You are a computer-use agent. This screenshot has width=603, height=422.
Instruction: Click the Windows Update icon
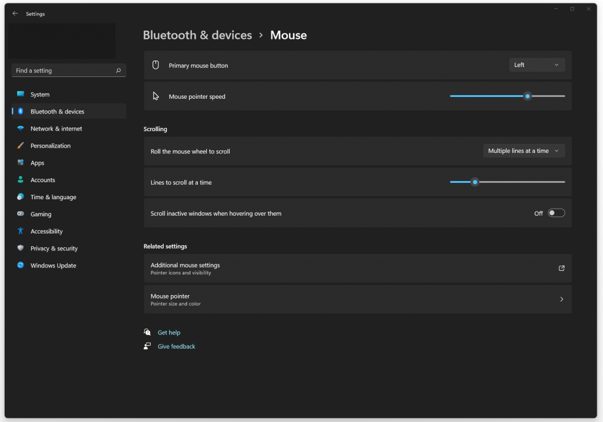[x=21, y=265]
